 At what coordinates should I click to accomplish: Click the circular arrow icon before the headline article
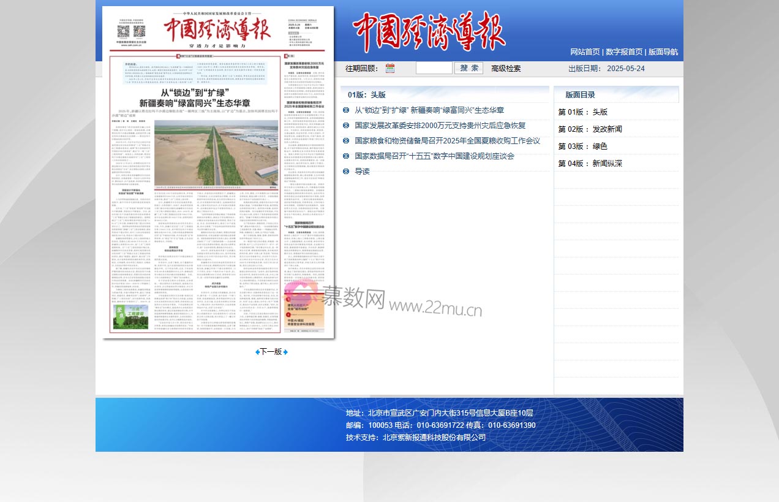(346, 110)
